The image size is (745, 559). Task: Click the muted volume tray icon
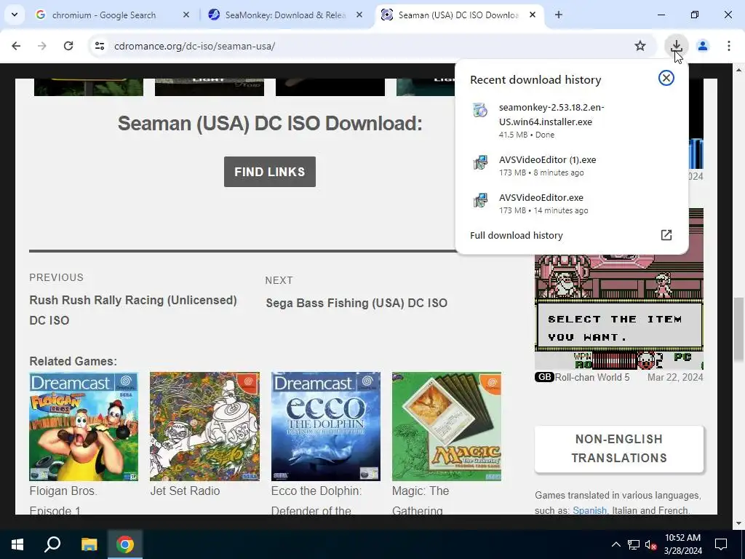pos(650,544)
